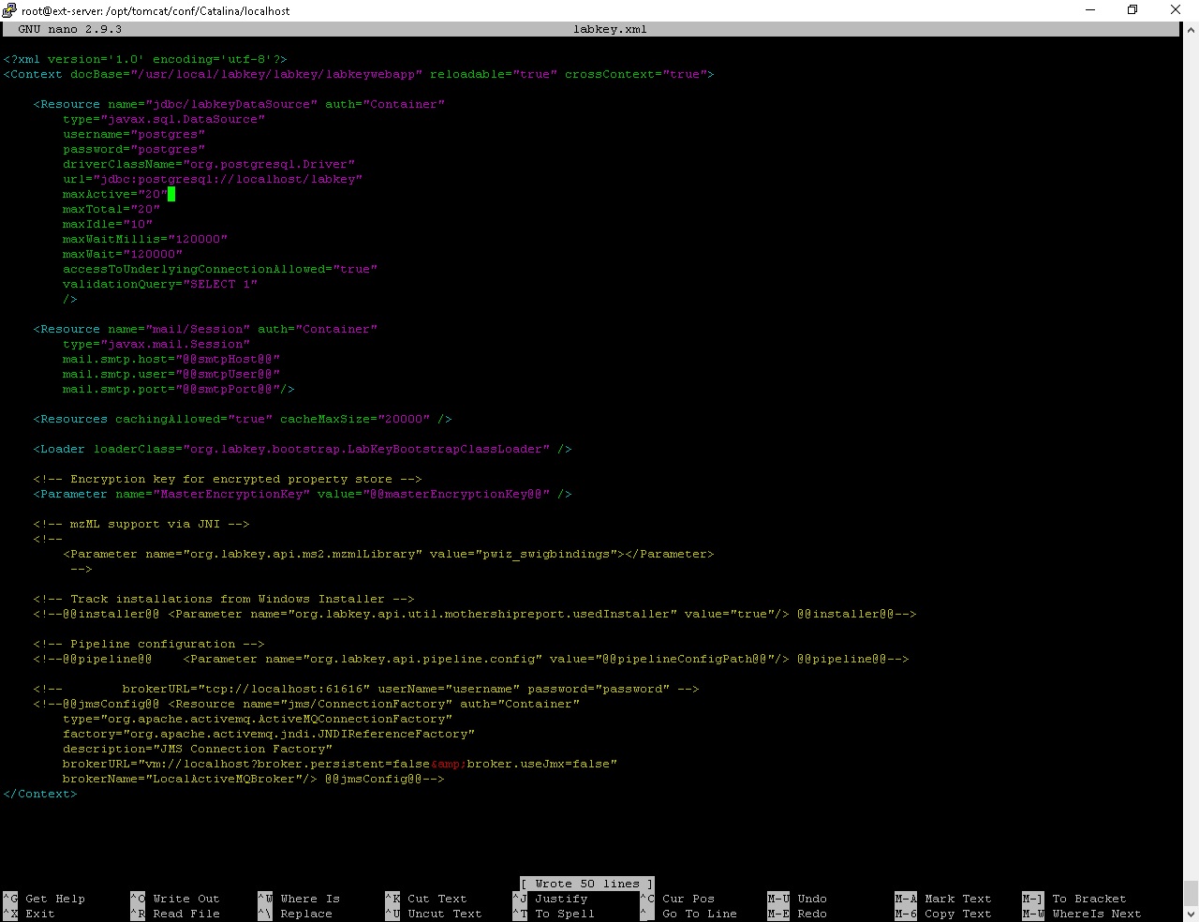Click the 'M-U Undo' shortcut
Screen dimensions: 1199x922
pyautogui.click(x=797, y=899)
